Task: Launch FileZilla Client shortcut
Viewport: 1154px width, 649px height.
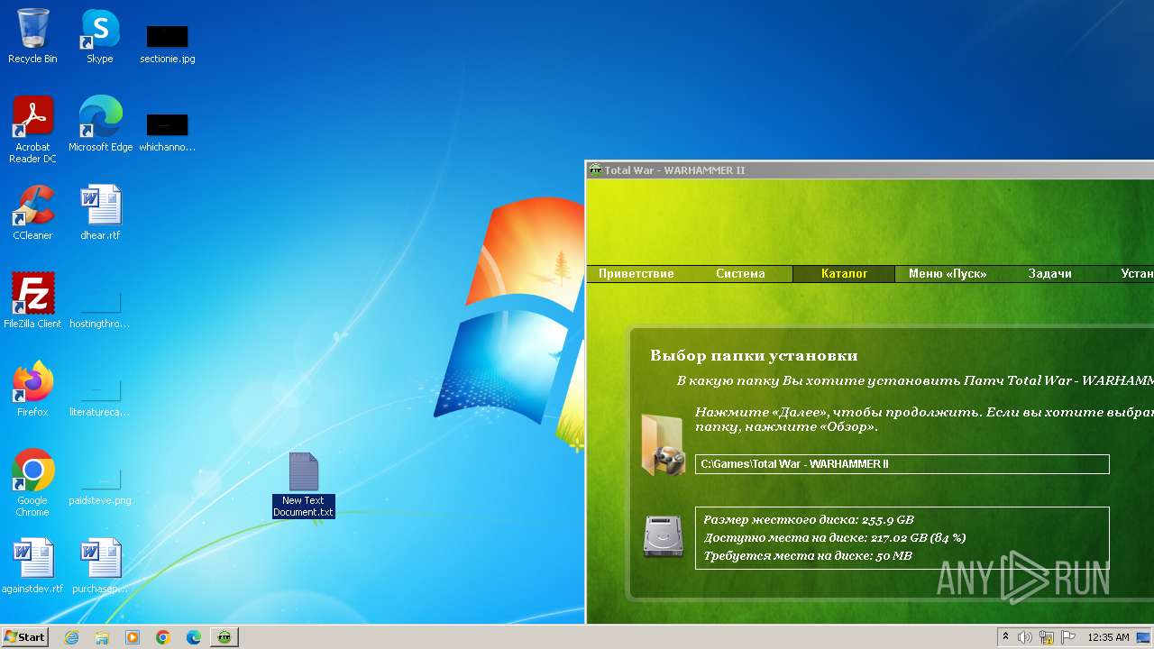Action: pos(32,300)
